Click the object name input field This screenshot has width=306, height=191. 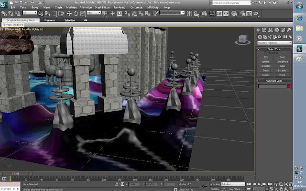click(272, 86)
